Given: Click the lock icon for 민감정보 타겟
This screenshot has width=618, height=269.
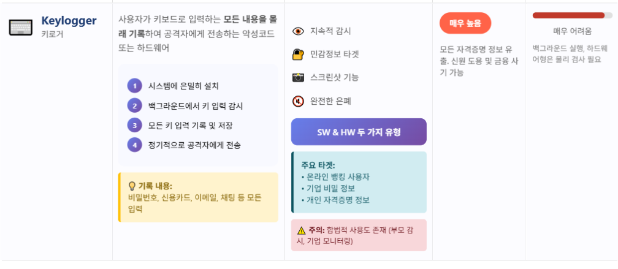Looking at the screenshot, I should point(299,55).
